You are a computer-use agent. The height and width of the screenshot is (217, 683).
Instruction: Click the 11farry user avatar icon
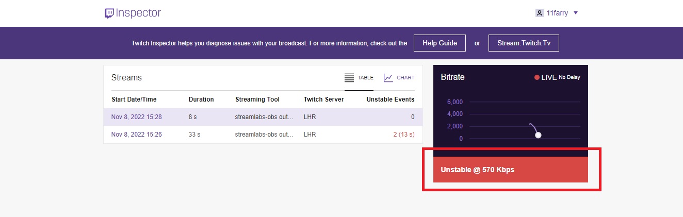pyautogui.click(x=540, y=13)
